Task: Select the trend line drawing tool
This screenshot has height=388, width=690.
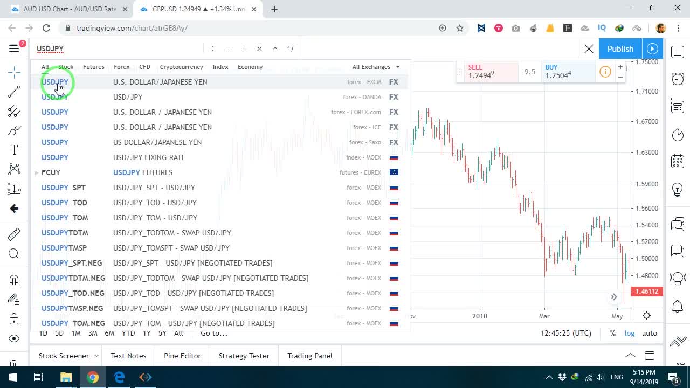Action: 14,92
